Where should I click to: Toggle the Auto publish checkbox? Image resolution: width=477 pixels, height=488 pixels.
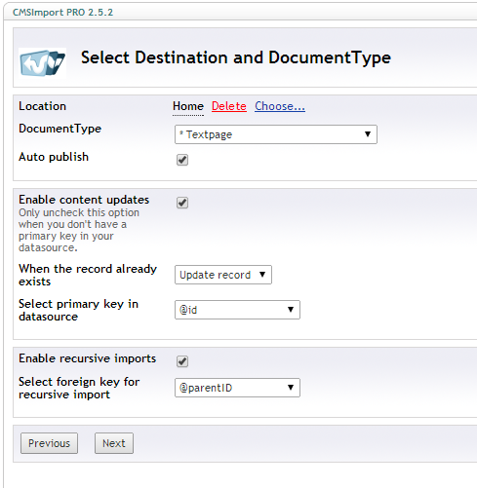click(x=182, y=160)
